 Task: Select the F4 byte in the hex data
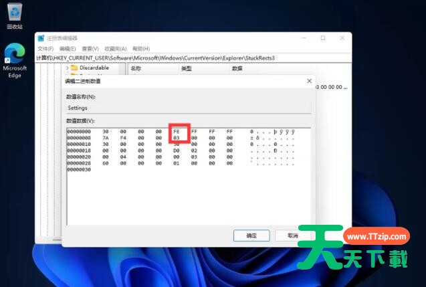tap(123, 138)
